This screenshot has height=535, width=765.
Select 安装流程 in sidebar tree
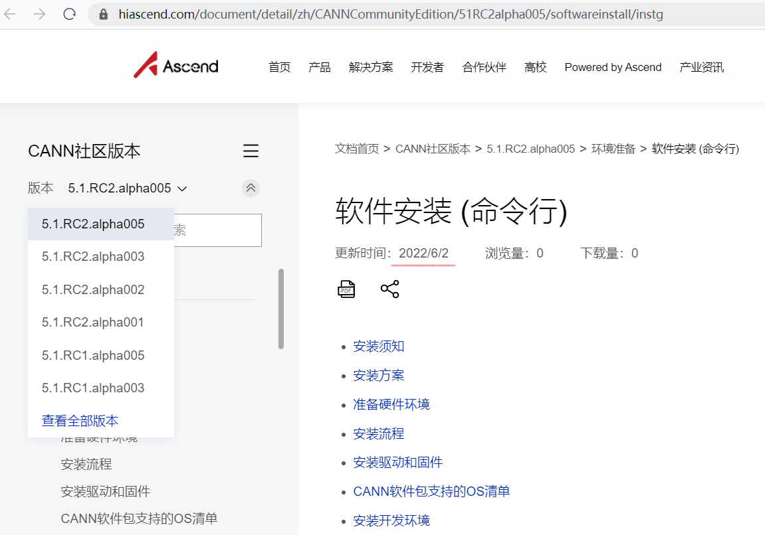(x=86, y=464)
